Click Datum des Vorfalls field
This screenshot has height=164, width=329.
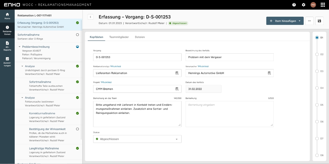(x=203, y=89)
